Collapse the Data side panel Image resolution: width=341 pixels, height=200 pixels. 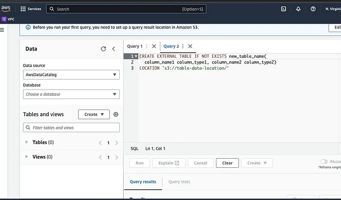pos(114,49)
